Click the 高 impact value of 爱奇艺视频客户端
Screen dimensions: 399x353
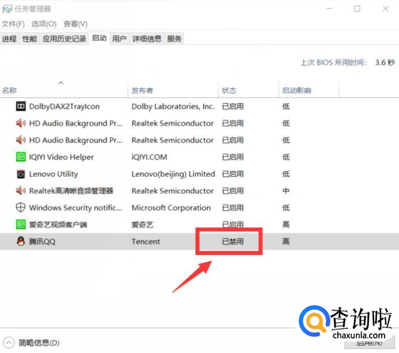(x=286, y=225)
